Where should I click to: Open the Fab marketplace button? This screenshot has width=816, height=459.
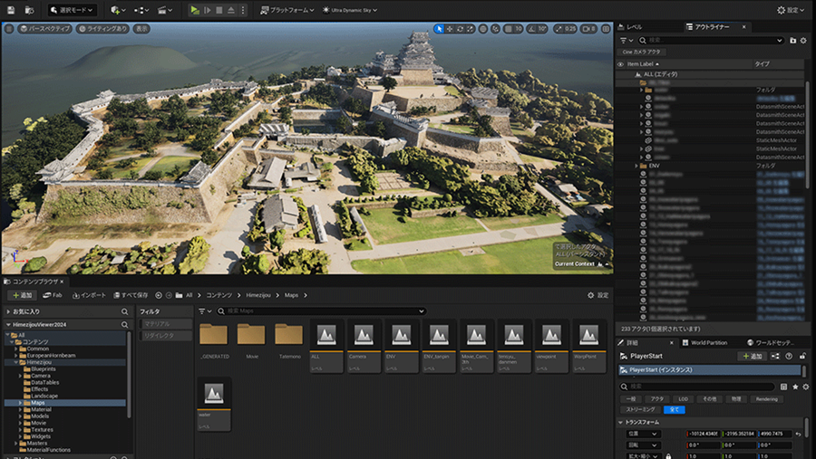click(52, 295)
